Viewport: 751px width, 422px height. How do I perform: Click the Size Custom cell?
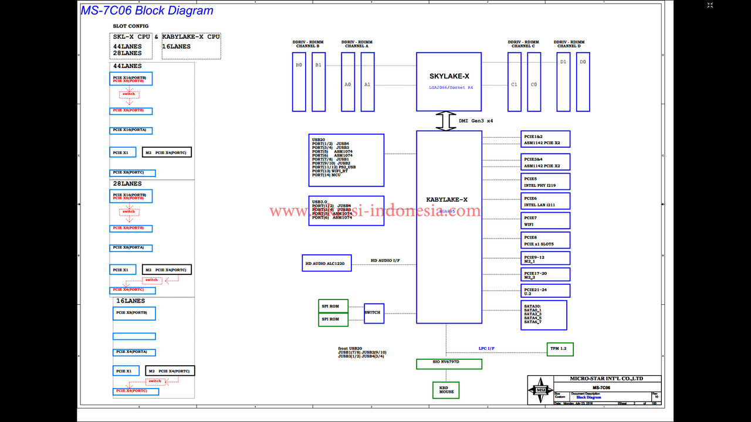(x=561, y=396)
